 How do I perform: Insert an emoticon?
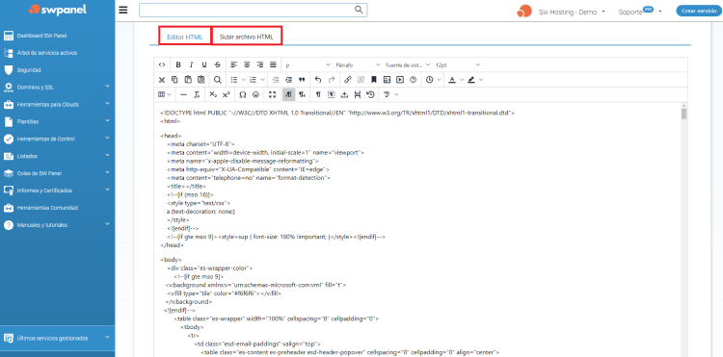(255, 94)
